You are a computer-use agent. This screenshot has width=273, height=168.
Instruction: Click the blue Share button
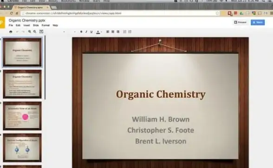tap(258, 22)
